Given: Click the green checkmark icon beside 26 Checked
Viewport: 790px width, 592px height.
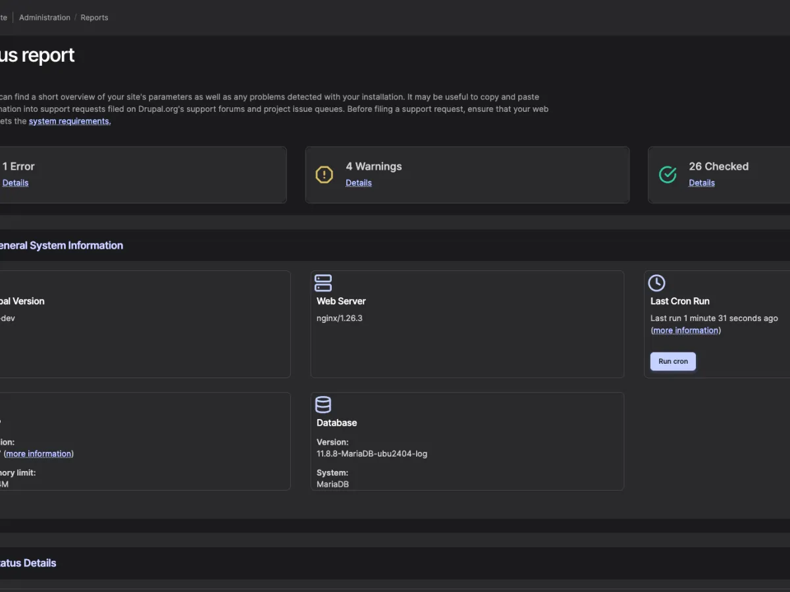Looking at the screenshot, I should [668, 174].
